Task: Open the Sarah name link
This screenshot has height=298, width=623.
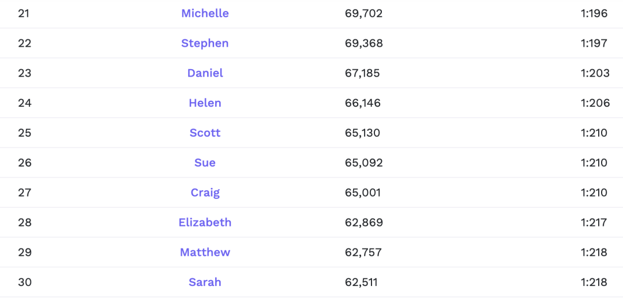Action: (205, 282)
